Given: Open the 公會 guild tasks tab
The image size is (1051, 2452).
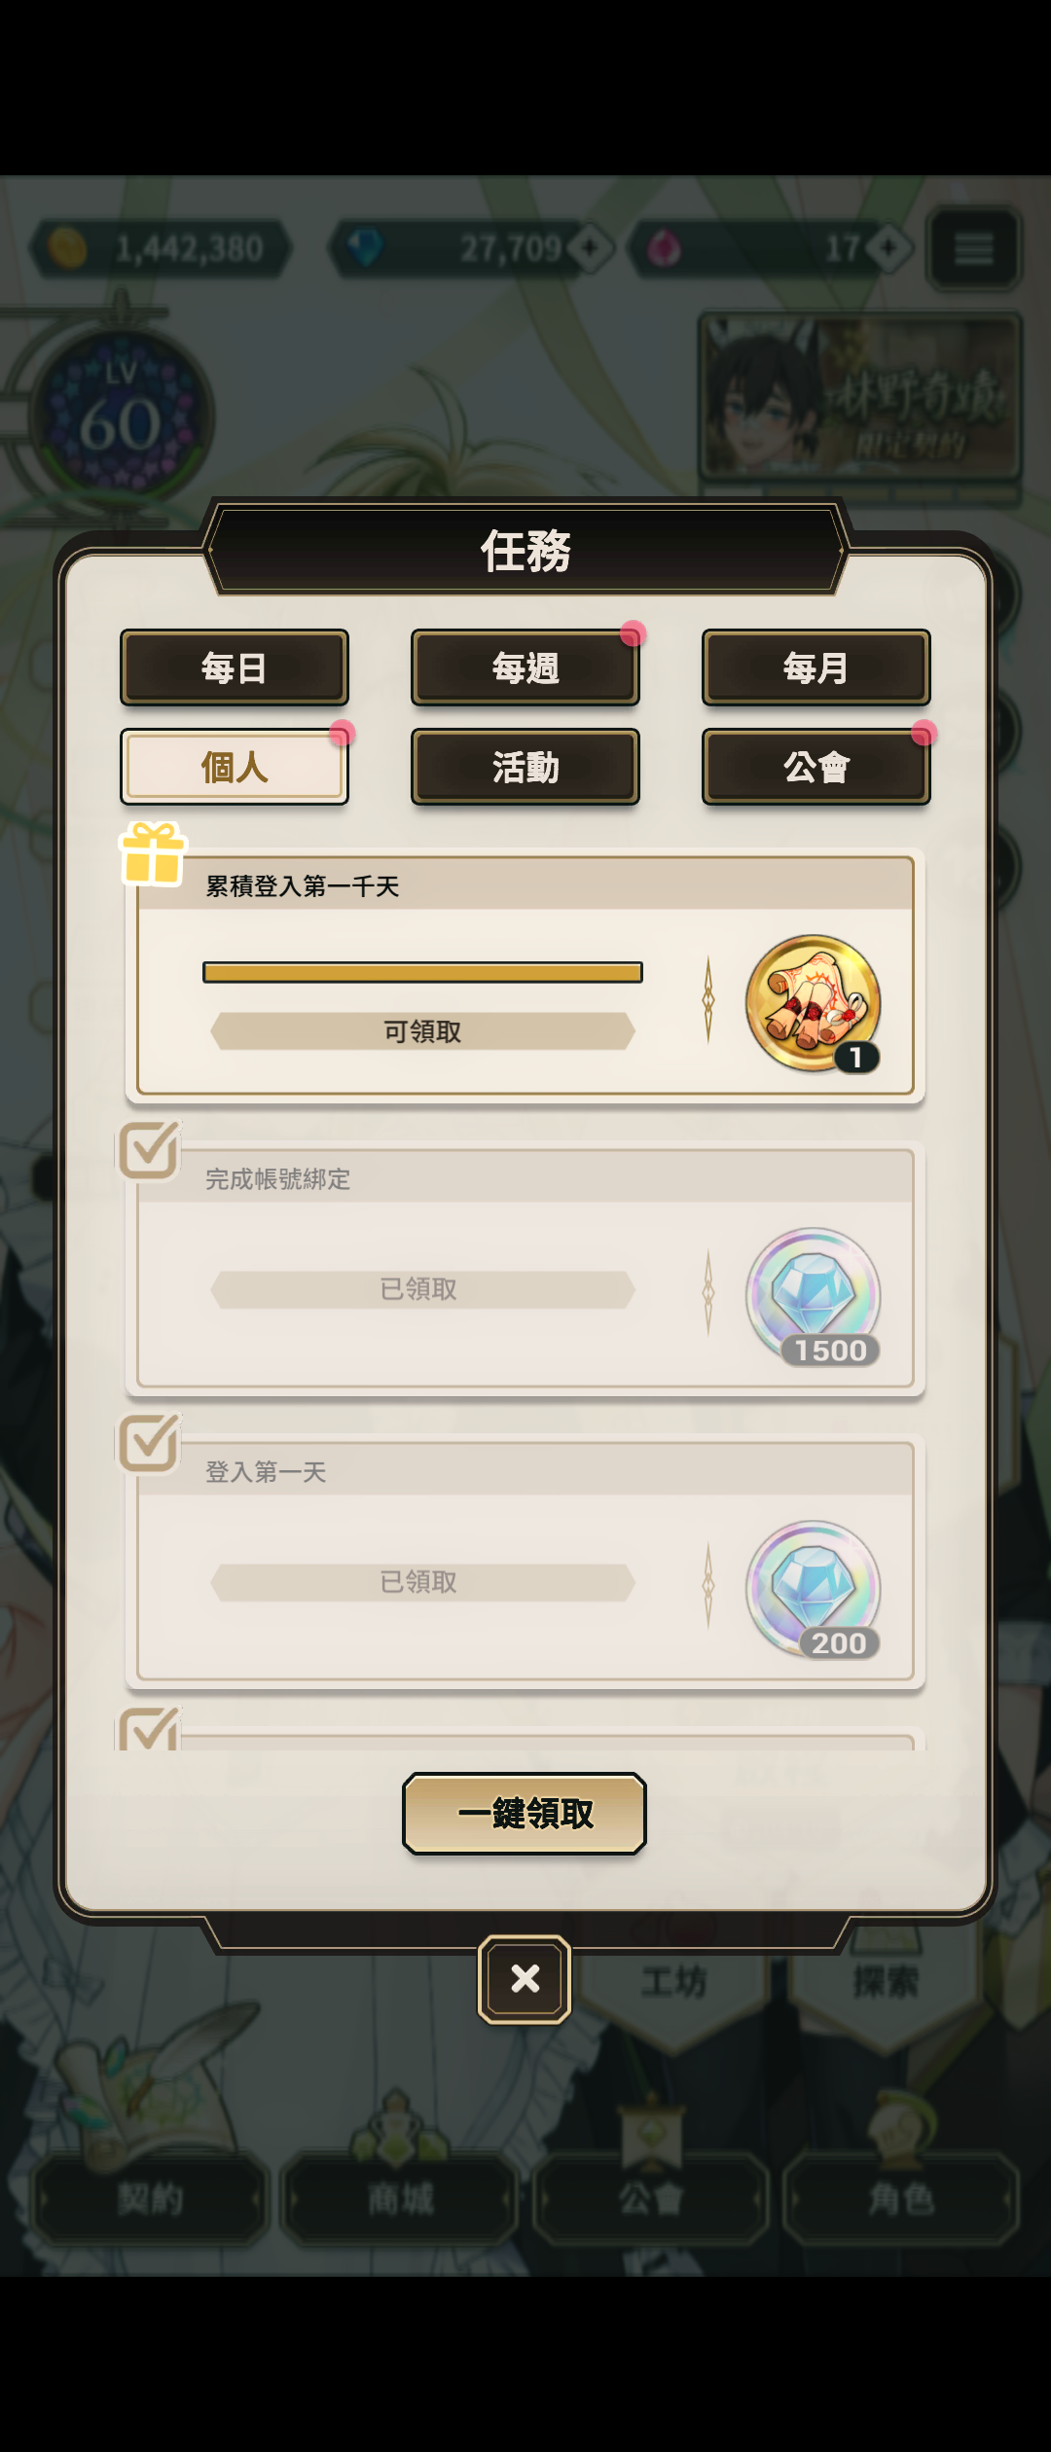Looking at the screenshot, I should click(816, 767).
